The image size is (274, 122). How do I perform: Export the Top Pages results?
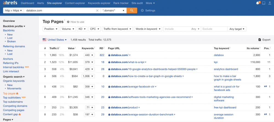click(x=264, y=40)
